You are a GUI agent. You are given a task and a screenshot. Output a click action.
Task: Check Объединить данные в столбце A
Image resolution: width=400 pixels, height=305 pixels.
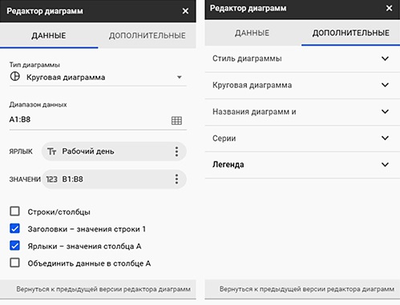tap(14, 263)
